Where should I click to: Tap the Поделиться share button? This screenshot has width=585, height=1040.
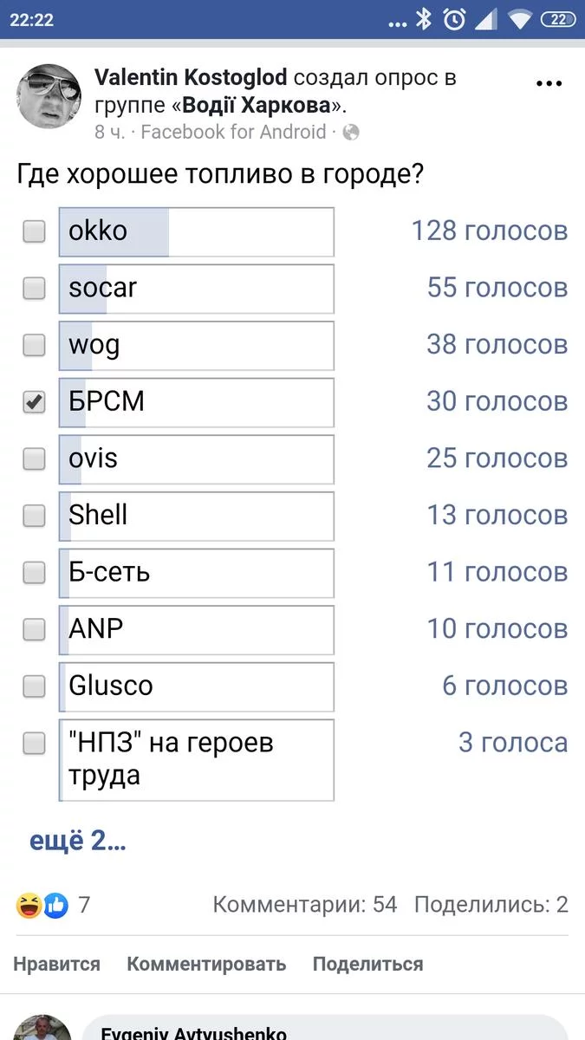367,964
